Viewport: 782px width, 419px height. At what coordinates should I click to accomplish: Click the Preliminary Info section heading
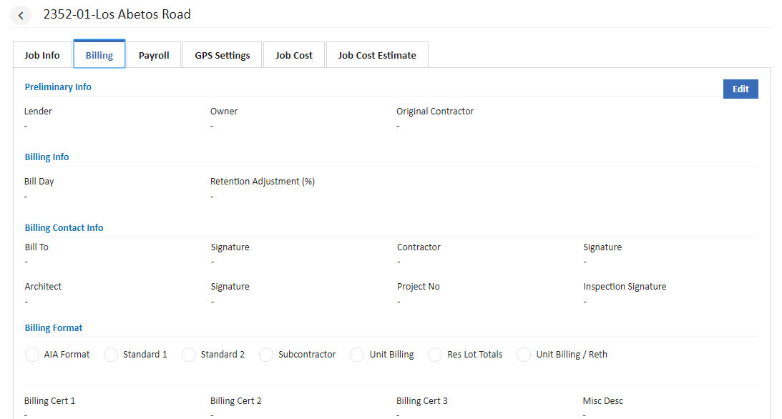(x=58, y=87)
